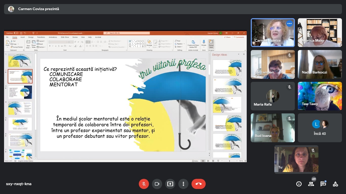
Task: Turn on the camera button
Action: (157, 184)
